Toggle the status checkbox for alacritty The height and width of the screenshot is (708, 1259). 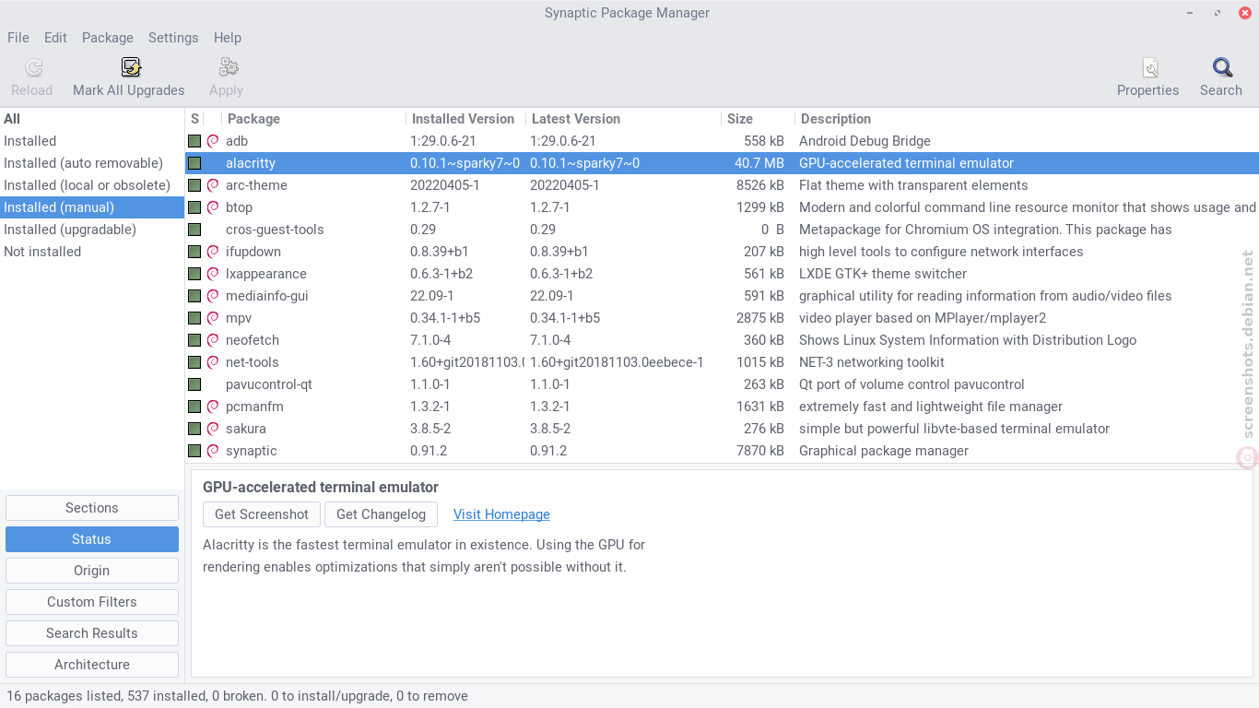tap(194, 163)
